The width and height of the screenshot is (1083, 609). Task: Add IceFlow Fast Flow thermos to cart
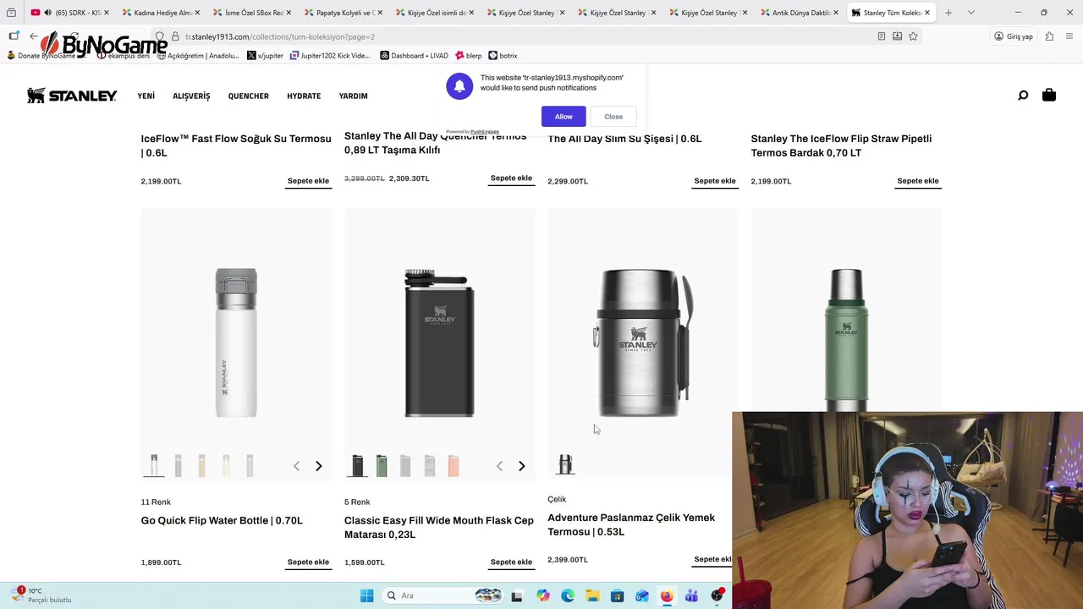[308, 181]
